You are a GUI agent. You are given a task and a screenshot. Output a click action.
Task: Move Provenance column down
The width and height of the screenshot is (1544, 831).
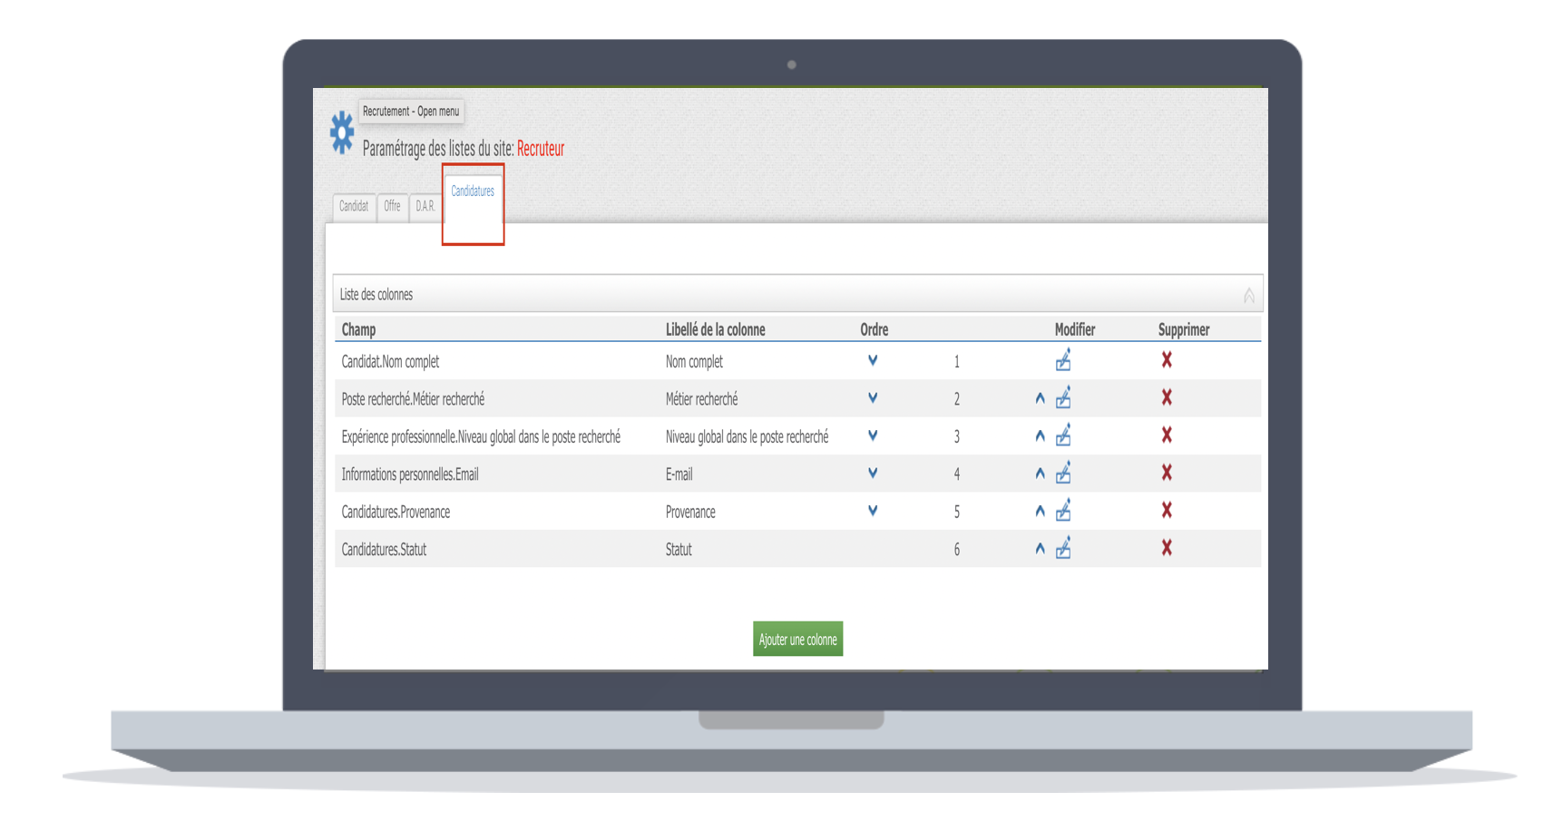(x=873, y=511)
